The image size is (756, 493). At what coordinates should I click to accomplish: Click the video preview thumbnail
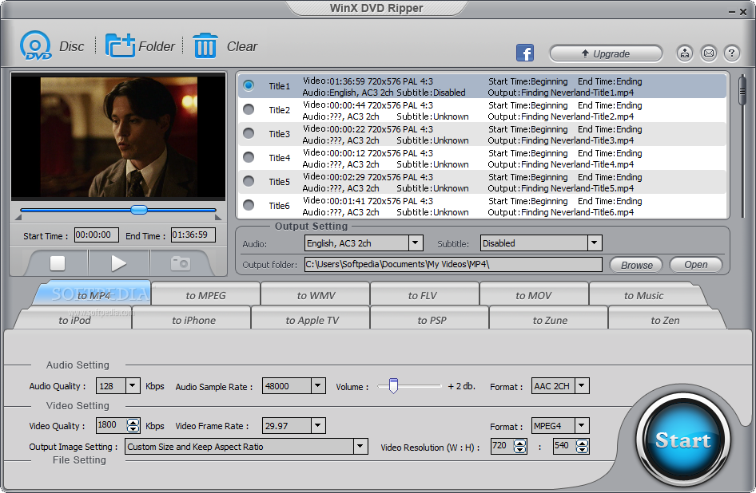click(x=118, y=136)
